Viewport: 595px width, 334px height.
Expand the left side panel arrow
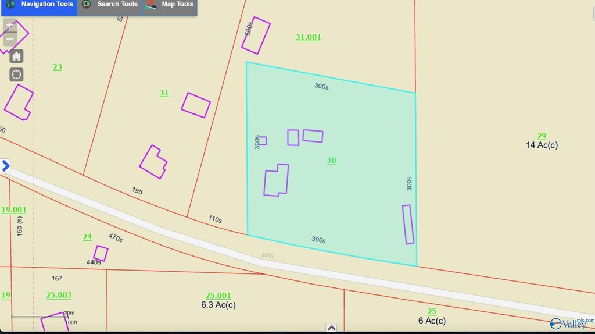click(x=5, y=166)
